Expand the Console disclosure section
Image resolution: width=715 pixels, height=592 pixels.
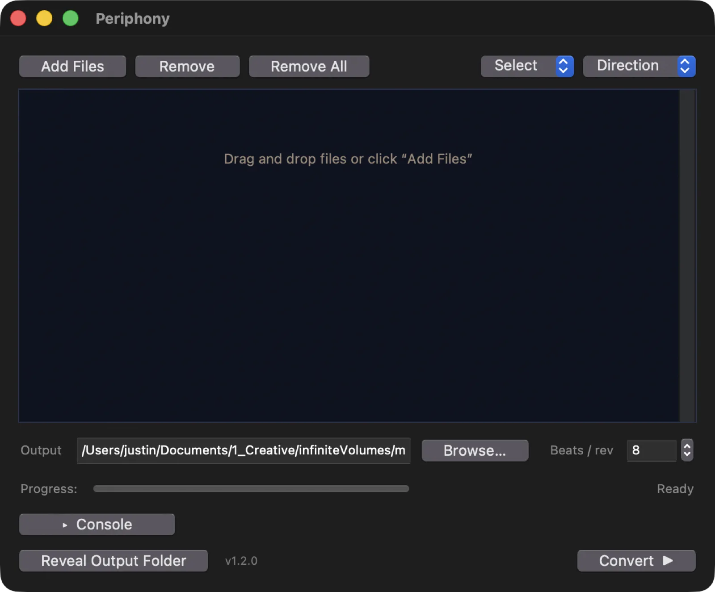97,525
